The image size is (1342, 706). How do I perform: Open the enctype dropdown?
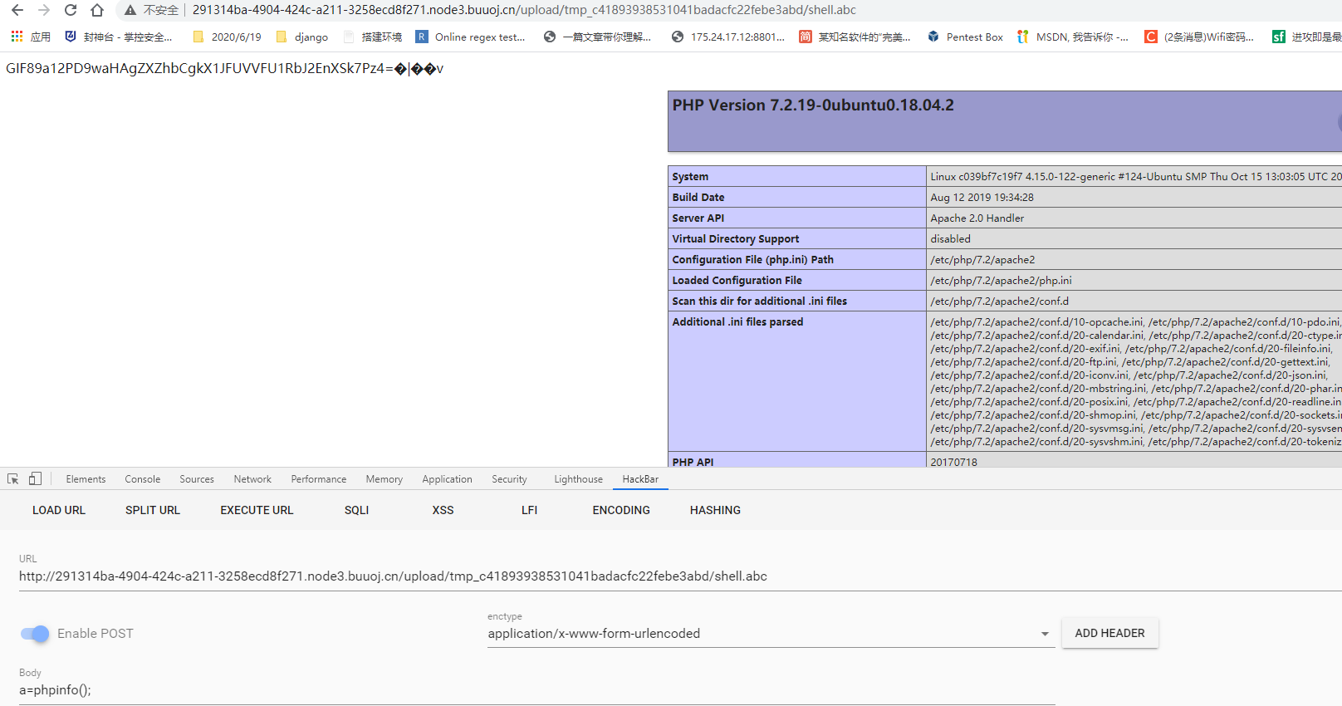tap(771, 634)
